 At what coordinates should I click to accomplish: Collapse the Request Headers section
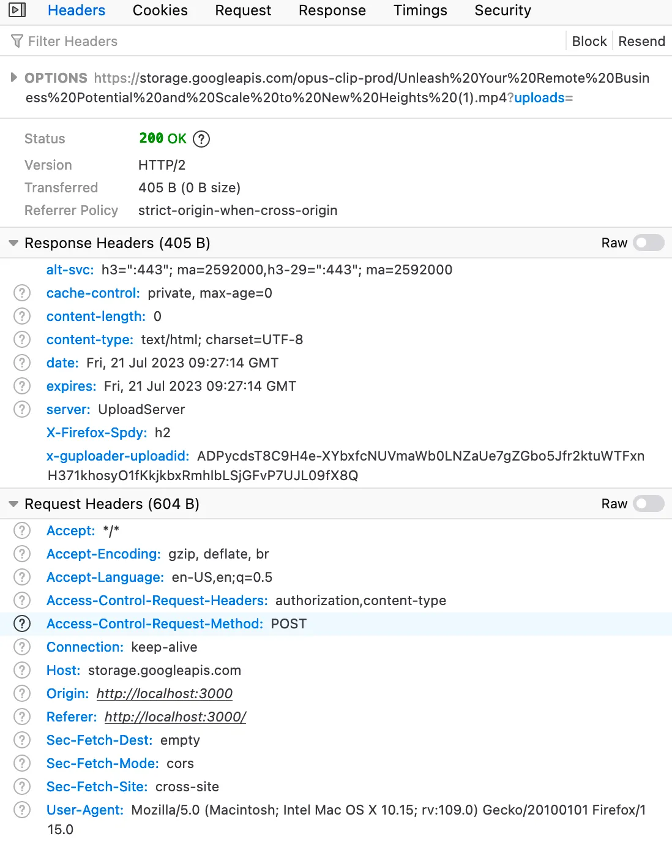pos(13,504)
